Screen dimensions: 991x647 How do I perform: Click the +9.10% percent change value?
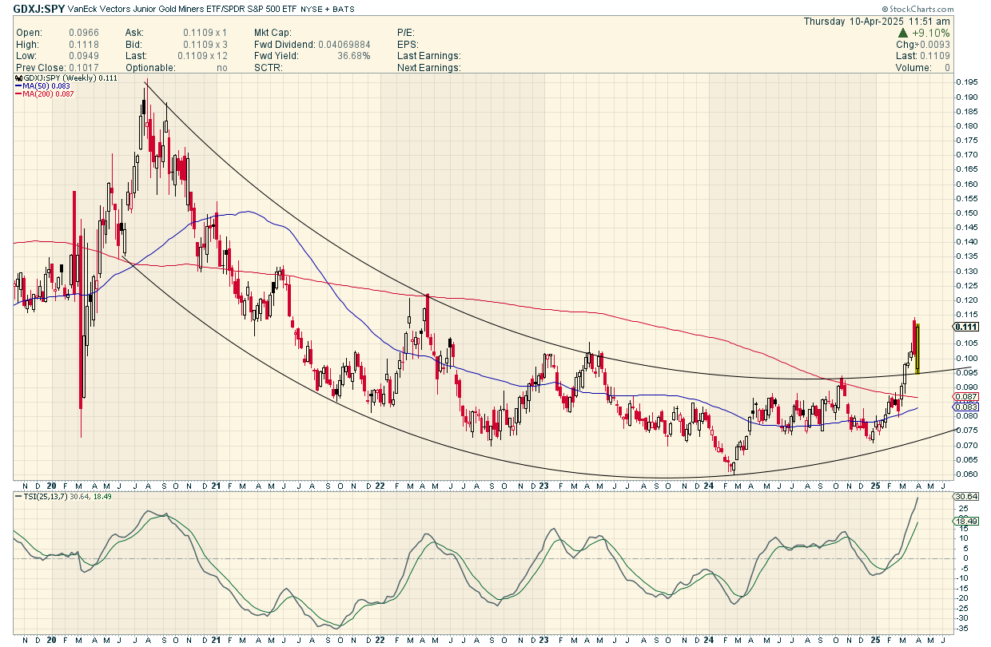pyautogui.click(x=931, y=33)
